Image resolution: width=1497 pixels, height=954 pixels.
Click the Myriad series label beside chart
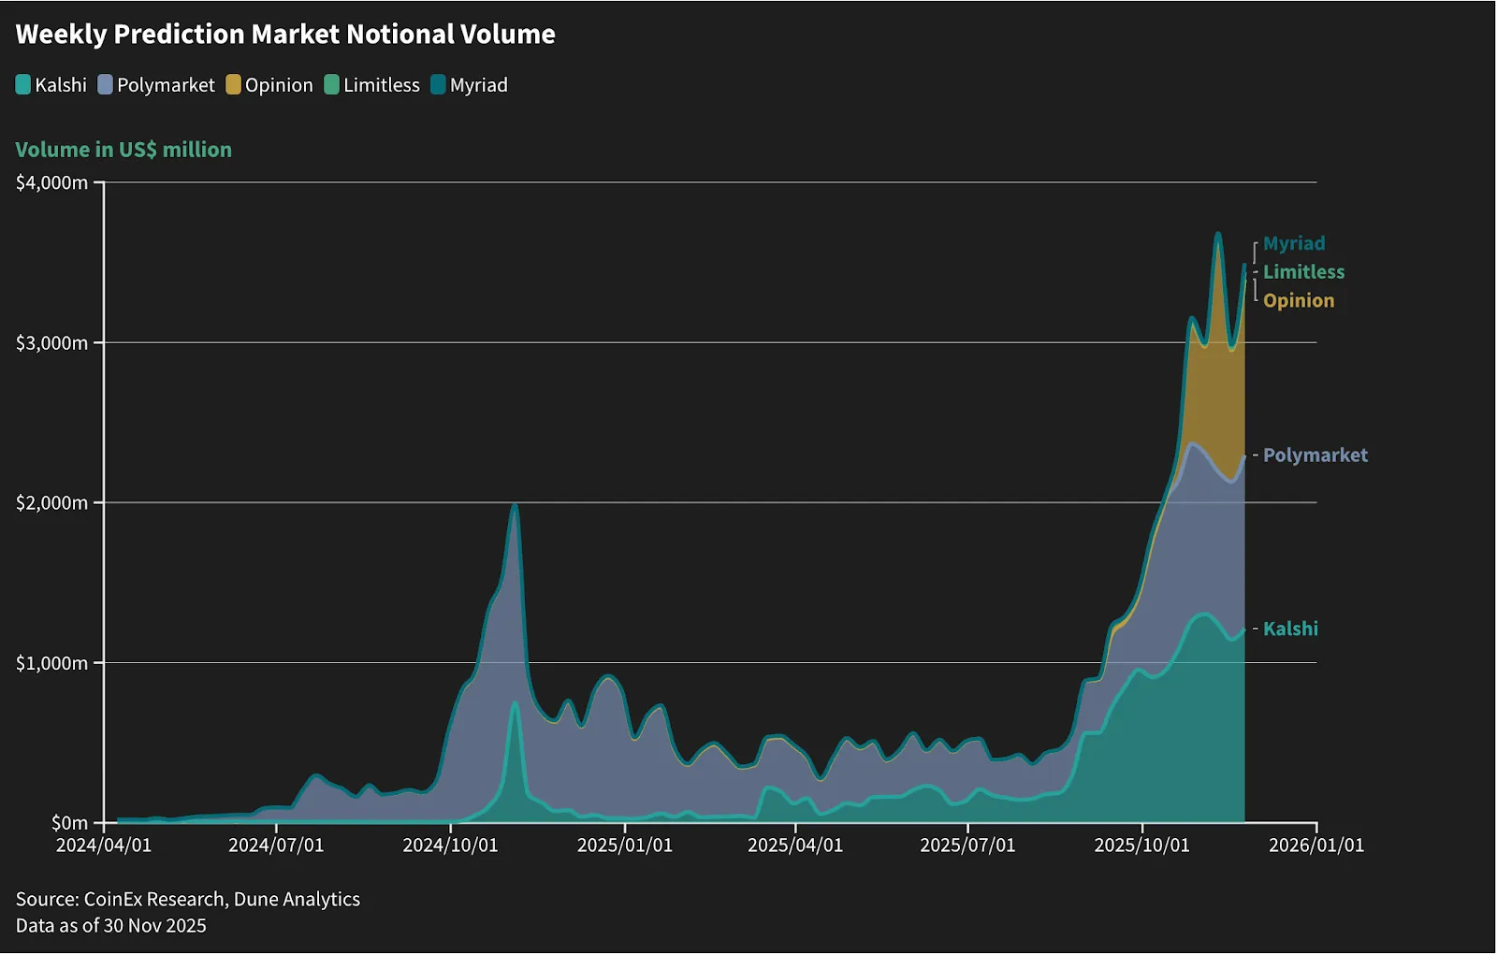(x=1294, y=244)
